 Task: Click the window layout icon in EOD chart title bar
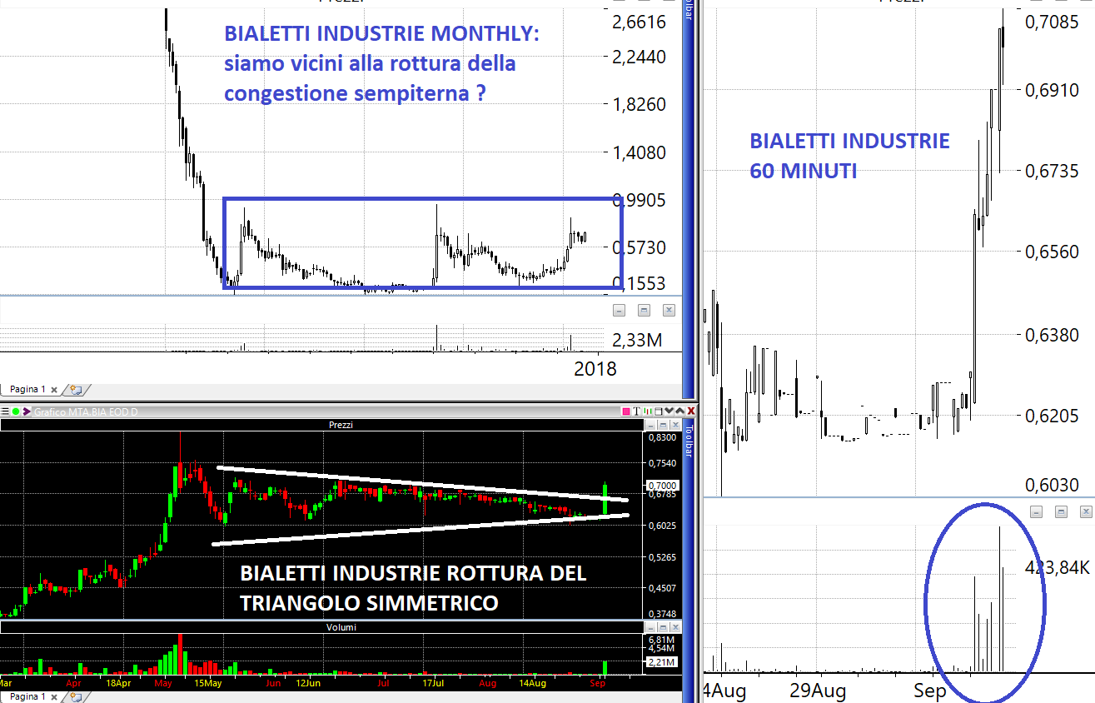658,411
